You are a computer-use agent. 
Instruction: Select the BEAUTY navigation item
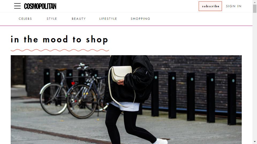(x=79, y=19)
